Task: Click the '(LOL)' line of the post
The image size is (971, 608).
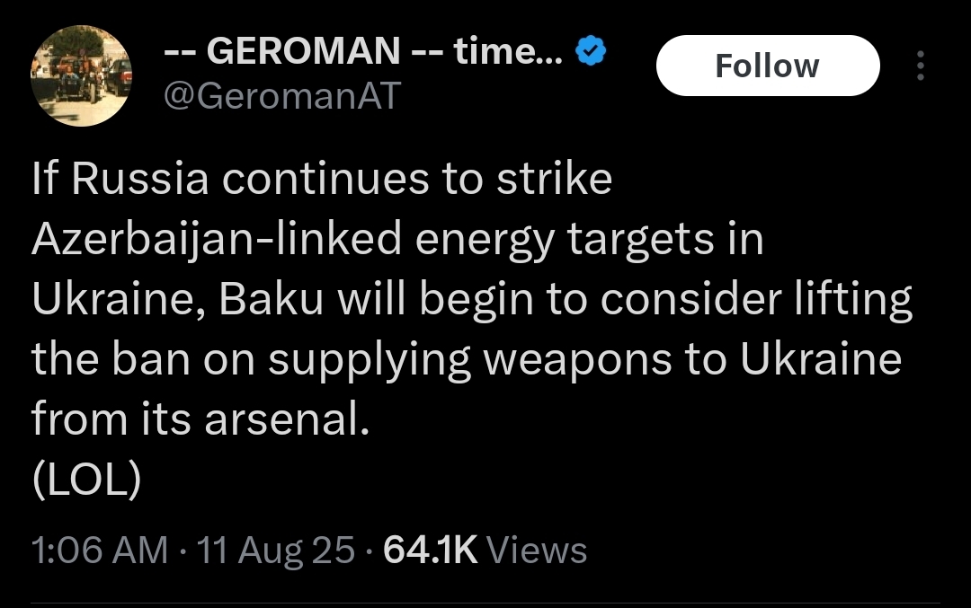Action: click(x=86, y=480)
